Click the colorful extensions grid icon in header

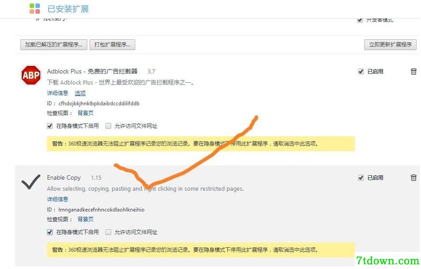[35, 8]
